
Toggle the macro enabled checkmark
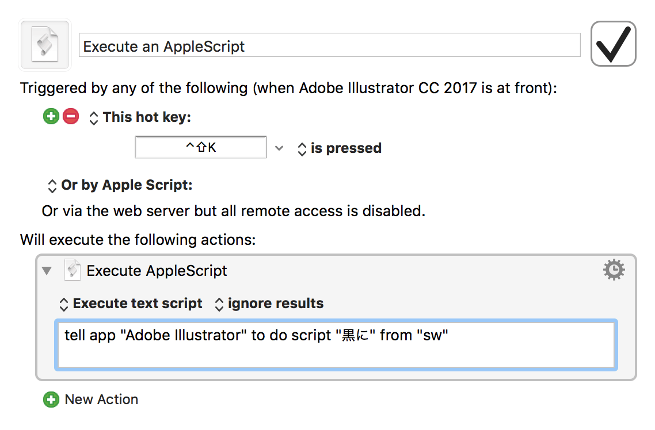pyautogui.click(x=613, y=44)
